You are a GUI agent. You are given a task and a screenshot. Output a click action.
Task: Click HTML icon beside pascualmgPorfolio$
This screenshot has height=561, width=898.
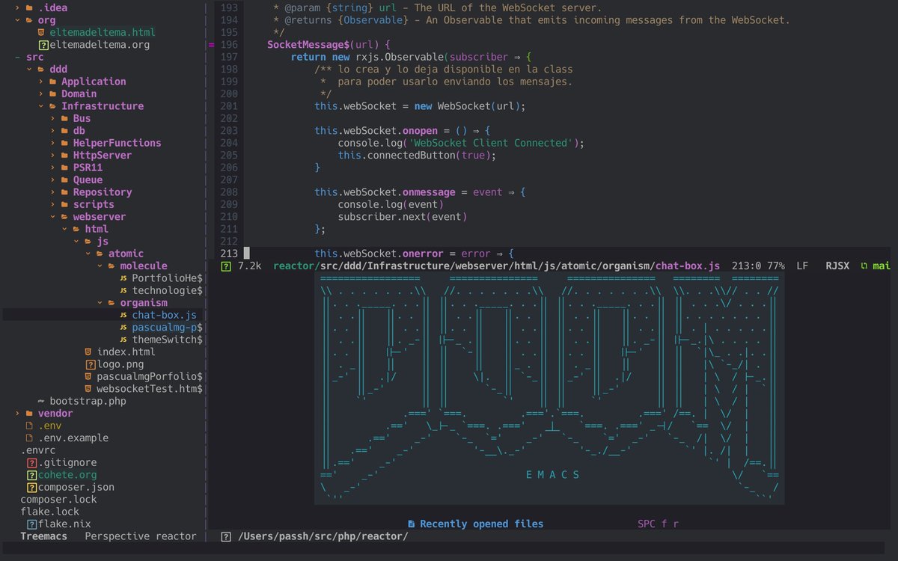click(88, 376)
